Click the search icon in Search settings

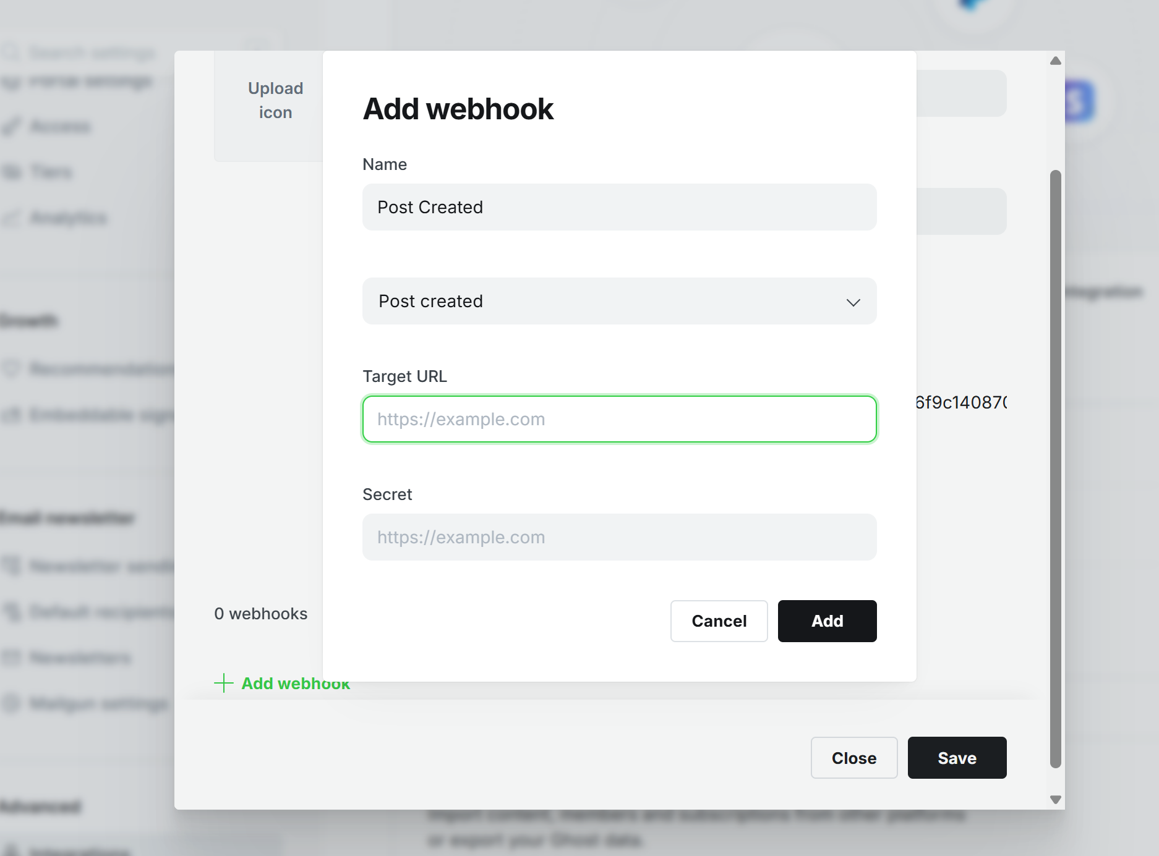click(x=11, y=52)
